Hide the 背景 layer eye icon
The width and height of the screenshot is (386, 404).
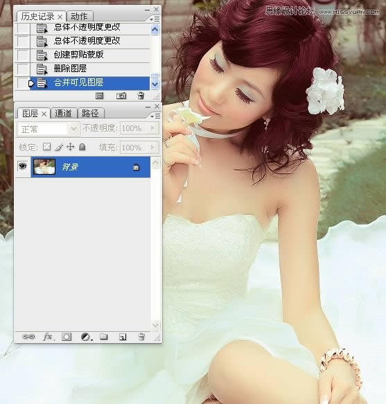click(23, 166)
